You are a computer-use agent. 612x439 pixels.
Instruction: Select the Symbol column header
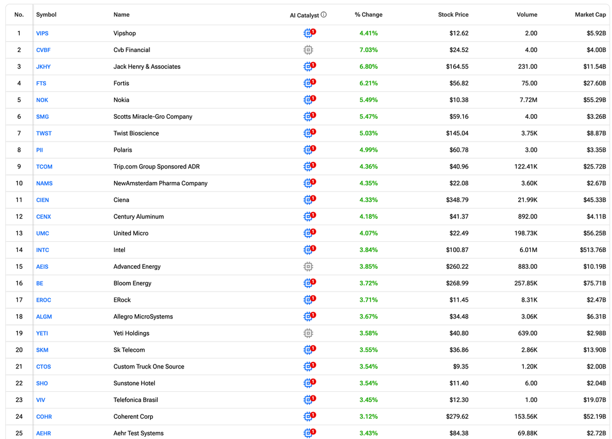click(46, 15)
